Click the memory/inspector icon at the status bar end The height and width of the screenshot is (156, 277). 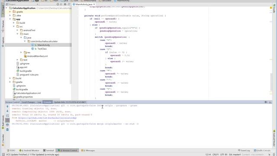point(274,154)
